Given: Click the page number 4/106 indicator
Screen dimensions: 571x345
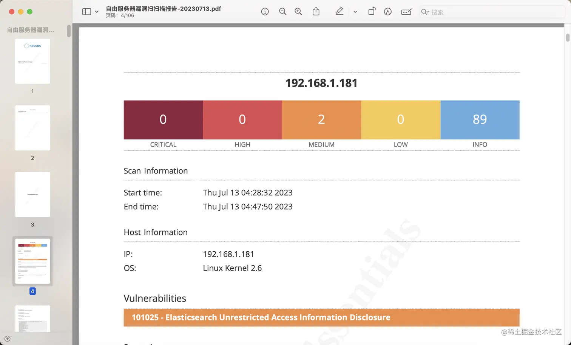Looking at the screenshot, I should pyautogui.click(x=120, y=15).
